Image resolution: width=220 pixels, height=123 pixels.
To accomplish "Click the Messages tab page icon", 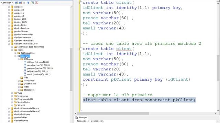I will tap(77, 118).
